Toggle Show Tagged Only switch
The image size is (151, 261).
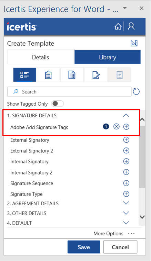coord(57,104)
